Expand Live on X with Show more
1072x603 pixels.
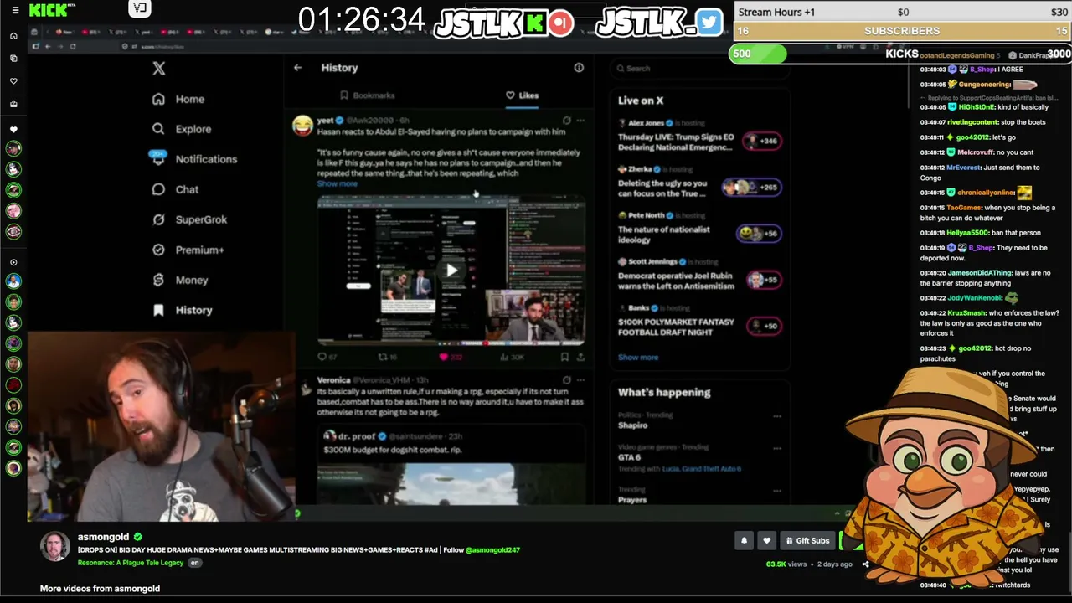(x=638, y=358)
